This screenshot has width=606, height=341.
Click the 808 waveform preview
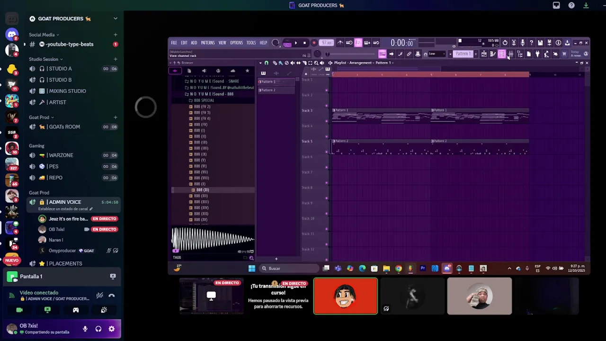pyautogui.click(x=213, y=240)
